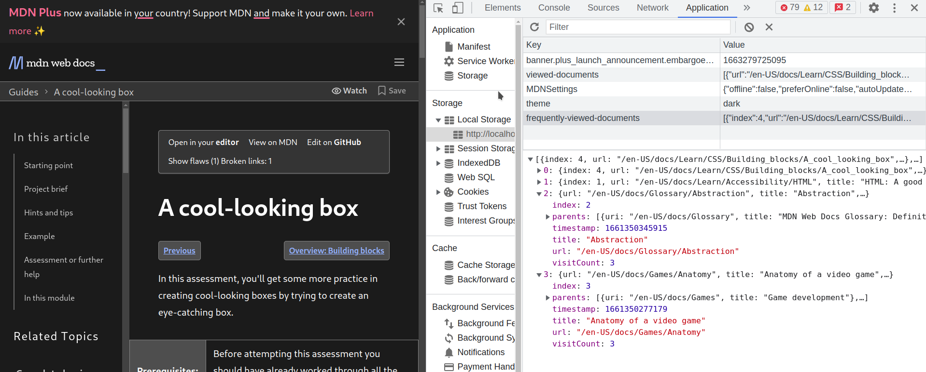Open Web SQL in Storage section
Image resolution: width=926 pixels, height=372 pixels.
[476, 177]
